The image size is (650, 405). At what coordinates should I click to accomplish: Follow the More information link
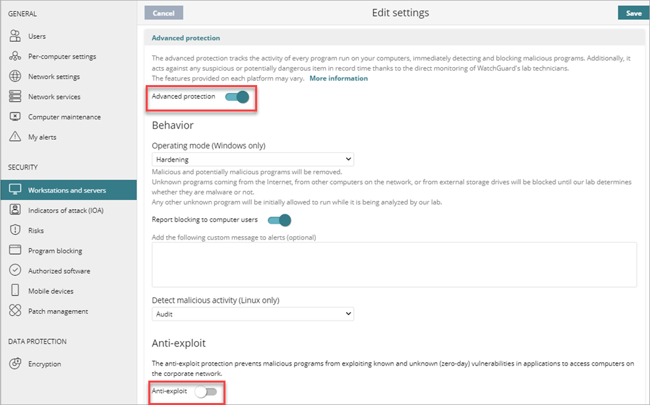[338, 78]
